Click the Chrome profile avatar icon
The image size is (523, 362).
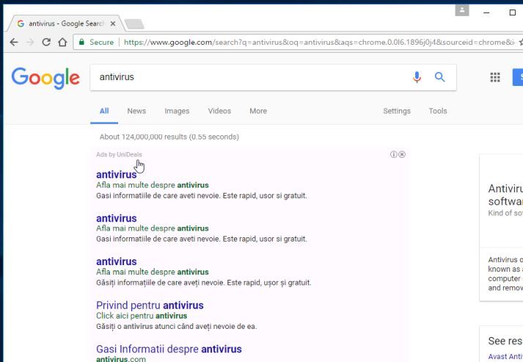(x=462, y=10)
